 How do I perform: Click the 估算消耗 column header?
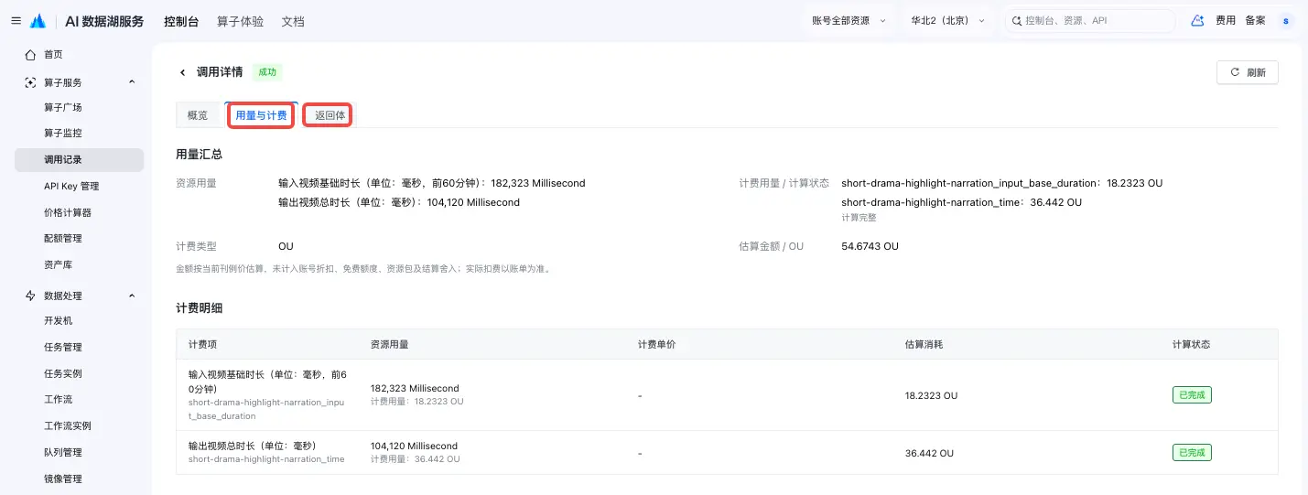coord(924,345)
